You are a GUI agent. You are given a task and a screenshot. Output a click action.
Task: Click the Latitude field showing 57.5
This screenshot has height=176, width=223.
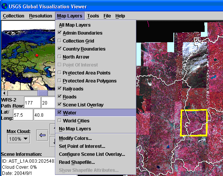click(x=23, y=115)
